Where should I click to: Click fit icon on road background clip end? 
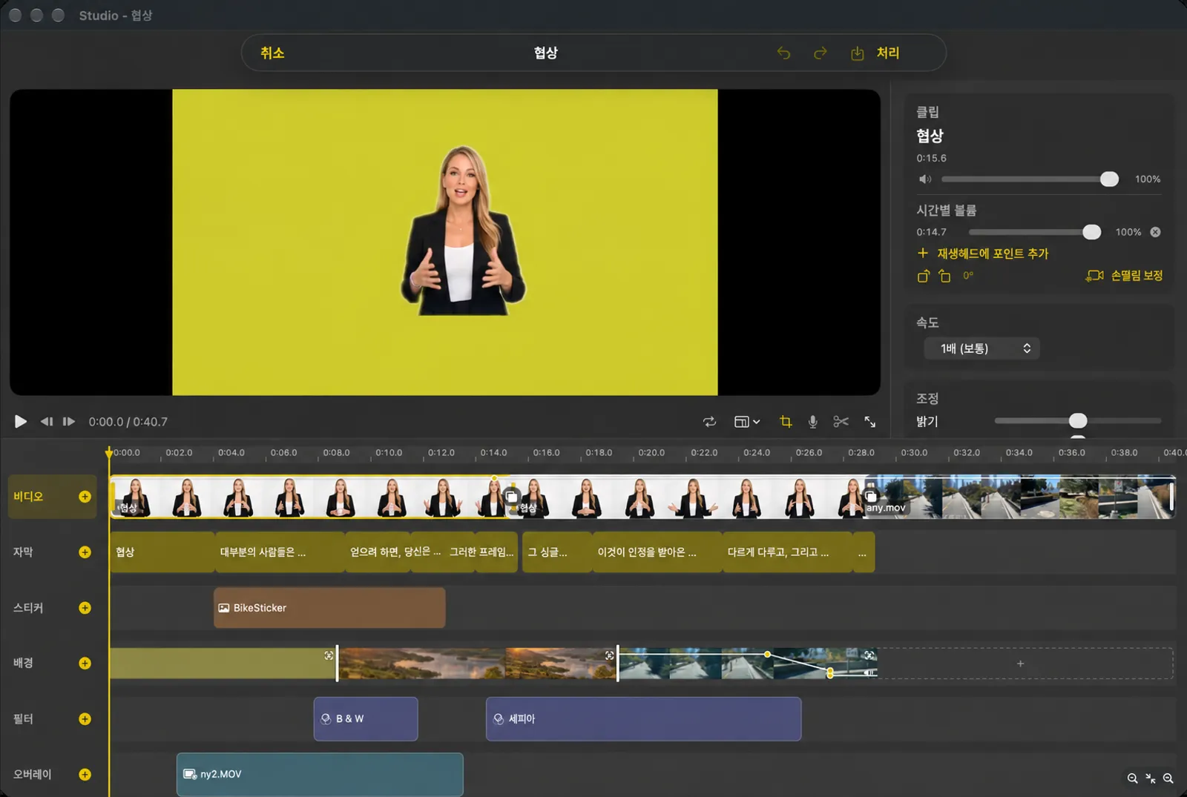coord(869,655)
